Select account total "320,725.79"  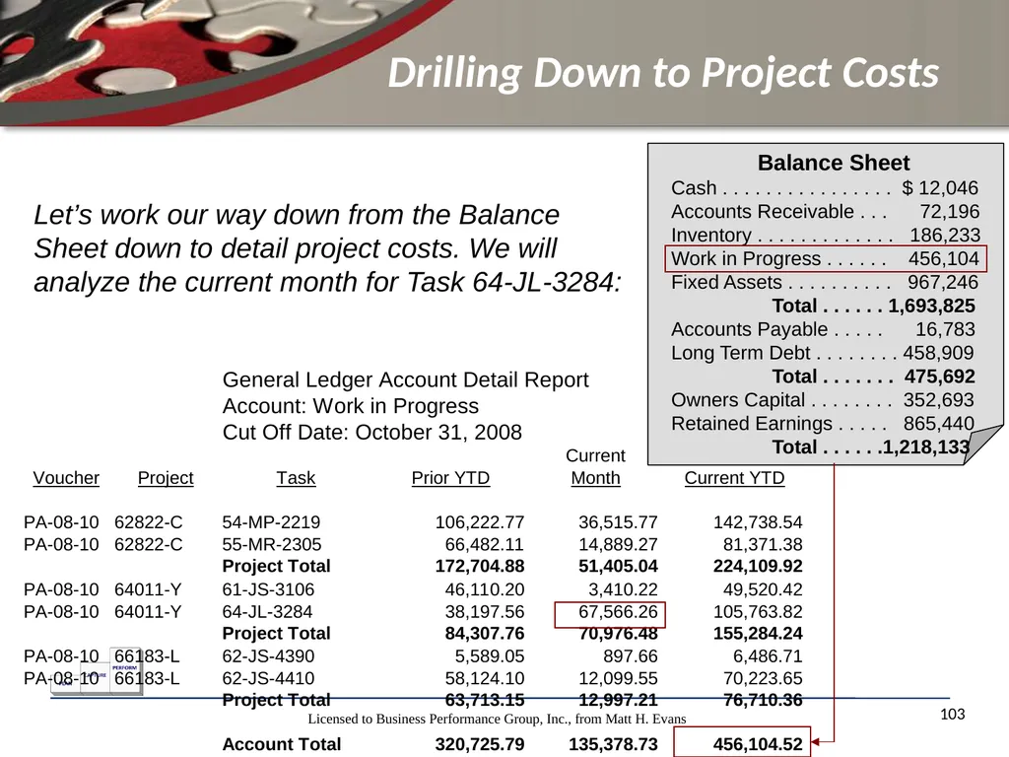480,744
